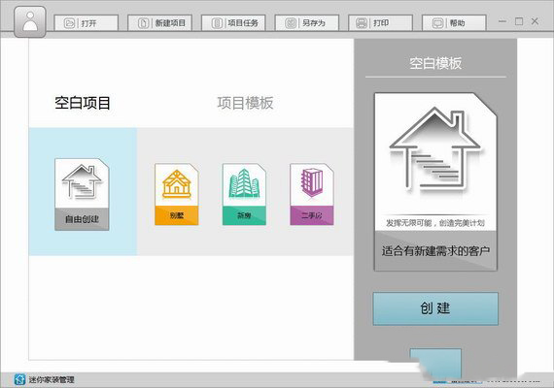Open the 帮助 help button

pos(454,23)
